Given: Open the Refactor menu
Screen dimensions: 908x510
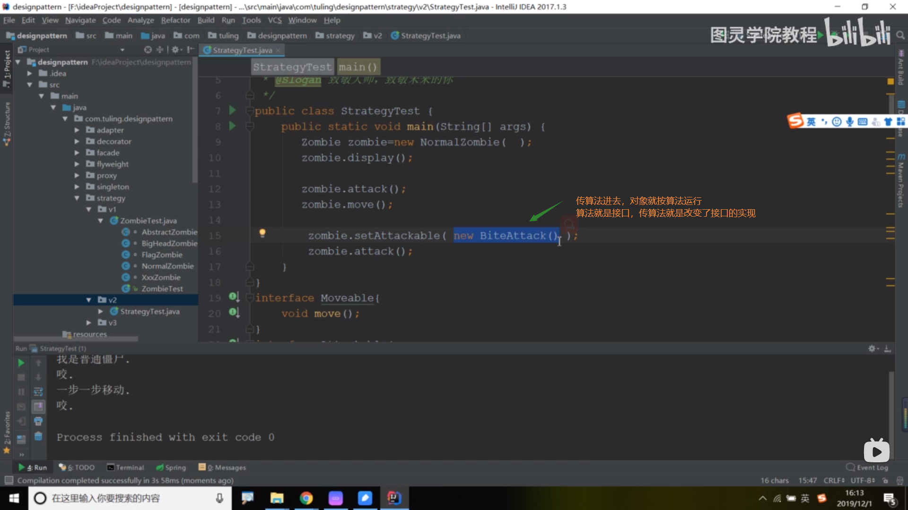Looking at the screenshot, I should pos(175,20).
